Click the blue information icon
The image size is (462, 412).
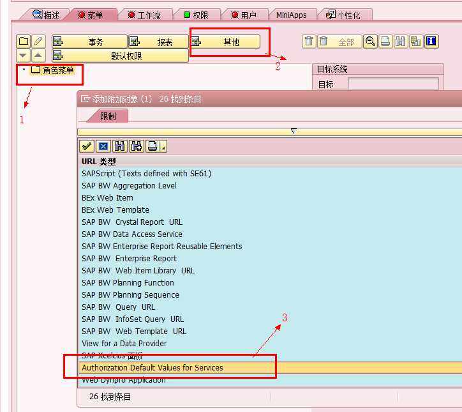pos(431,42)
